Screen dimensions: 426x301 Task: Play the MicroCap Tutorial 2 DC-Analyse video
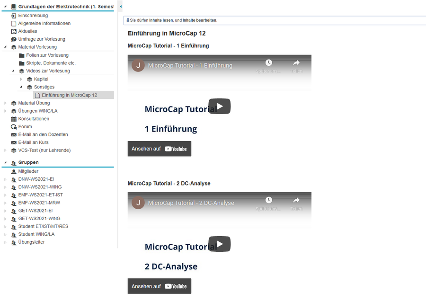(x=220, y=244)
